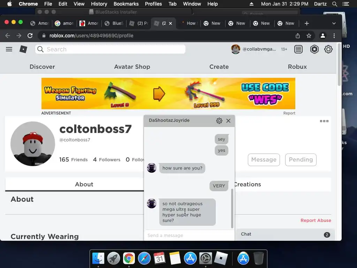Open System Preferences from the Dock

point(205,258)
